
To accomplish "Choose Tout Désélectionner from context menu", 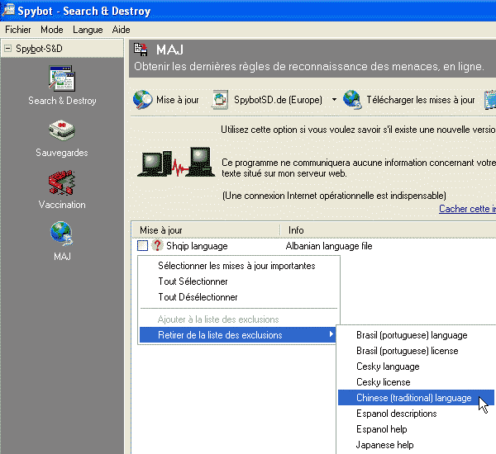I will tap(198, 297).
